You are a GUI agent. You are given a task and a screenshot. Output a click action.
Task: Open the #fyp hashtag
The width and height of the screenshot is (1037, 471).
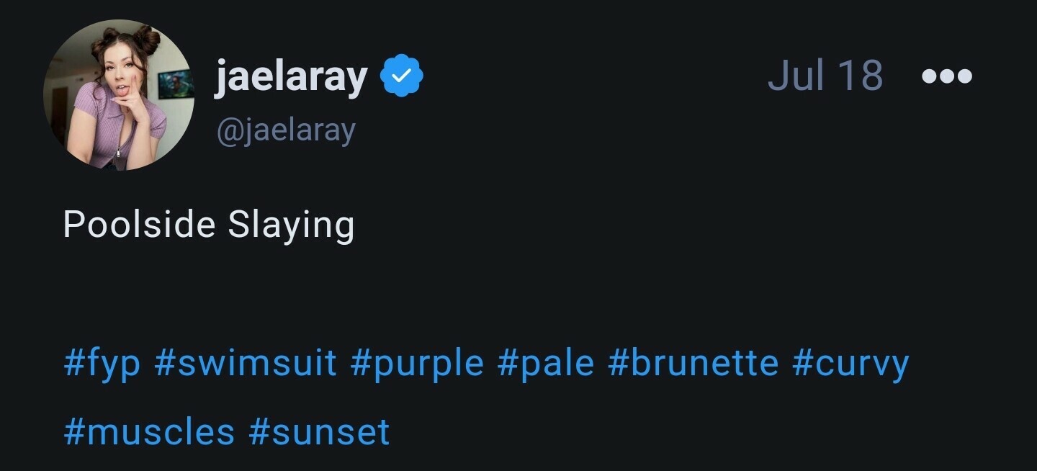point(102,363)
